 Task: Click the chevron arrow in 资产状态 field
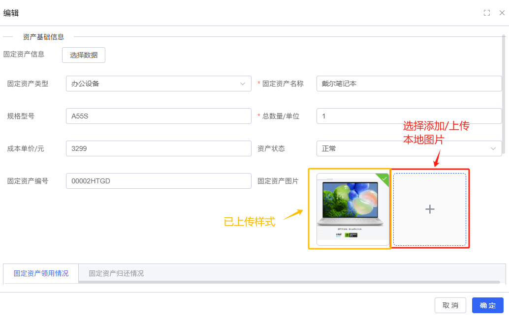coord(493,148)
